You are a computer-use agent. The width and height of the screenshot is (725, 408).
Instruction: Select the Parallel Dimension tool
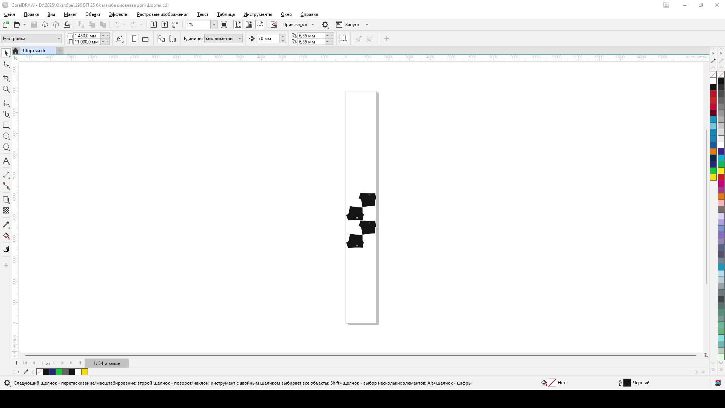tap(6, 175)
